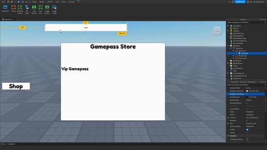Select the TextLabel row in Explorer

247,53
